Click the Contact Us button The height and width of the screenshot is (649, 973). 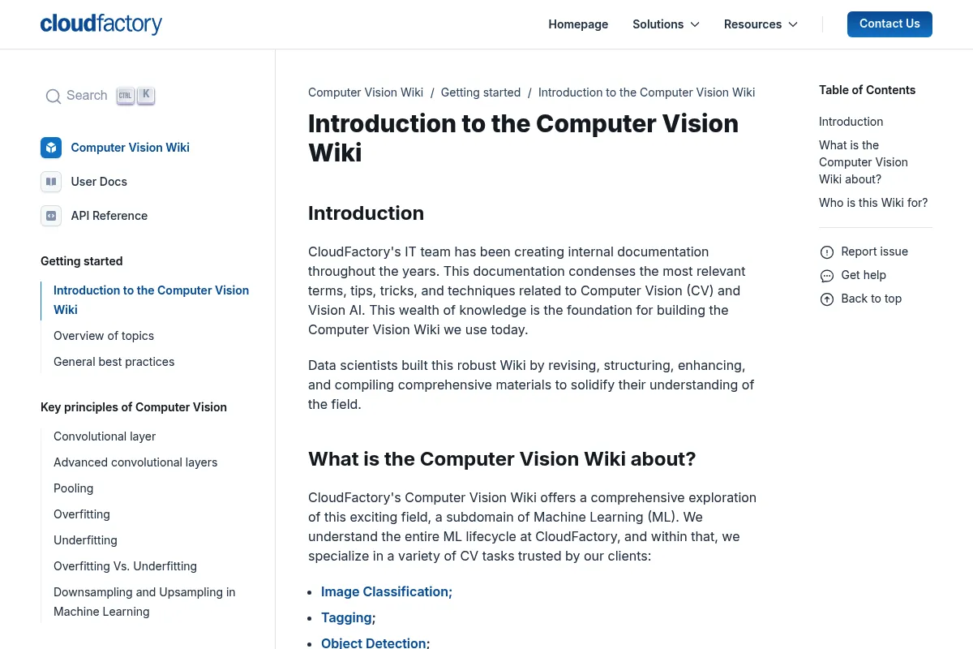(889, 24)
